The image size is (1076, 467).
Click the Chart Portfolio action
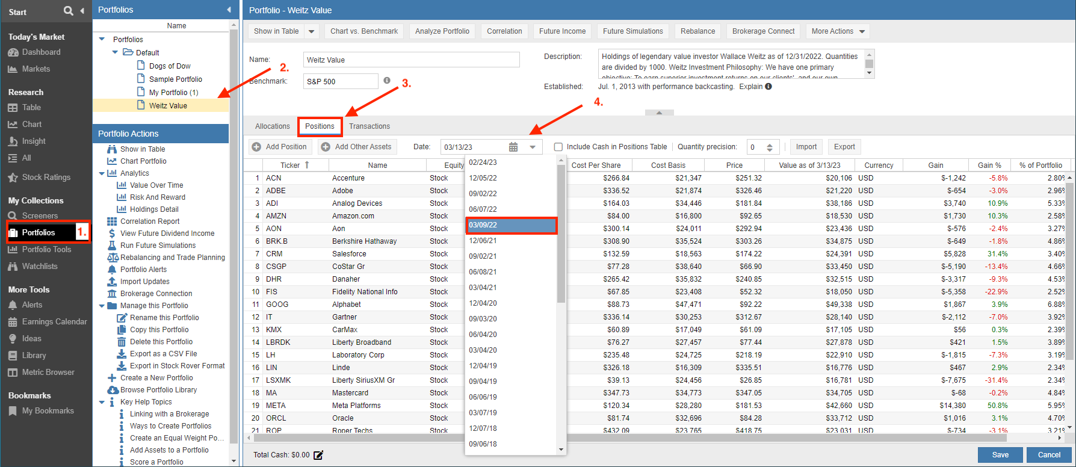pyautogui.click(x=143, y=161)
